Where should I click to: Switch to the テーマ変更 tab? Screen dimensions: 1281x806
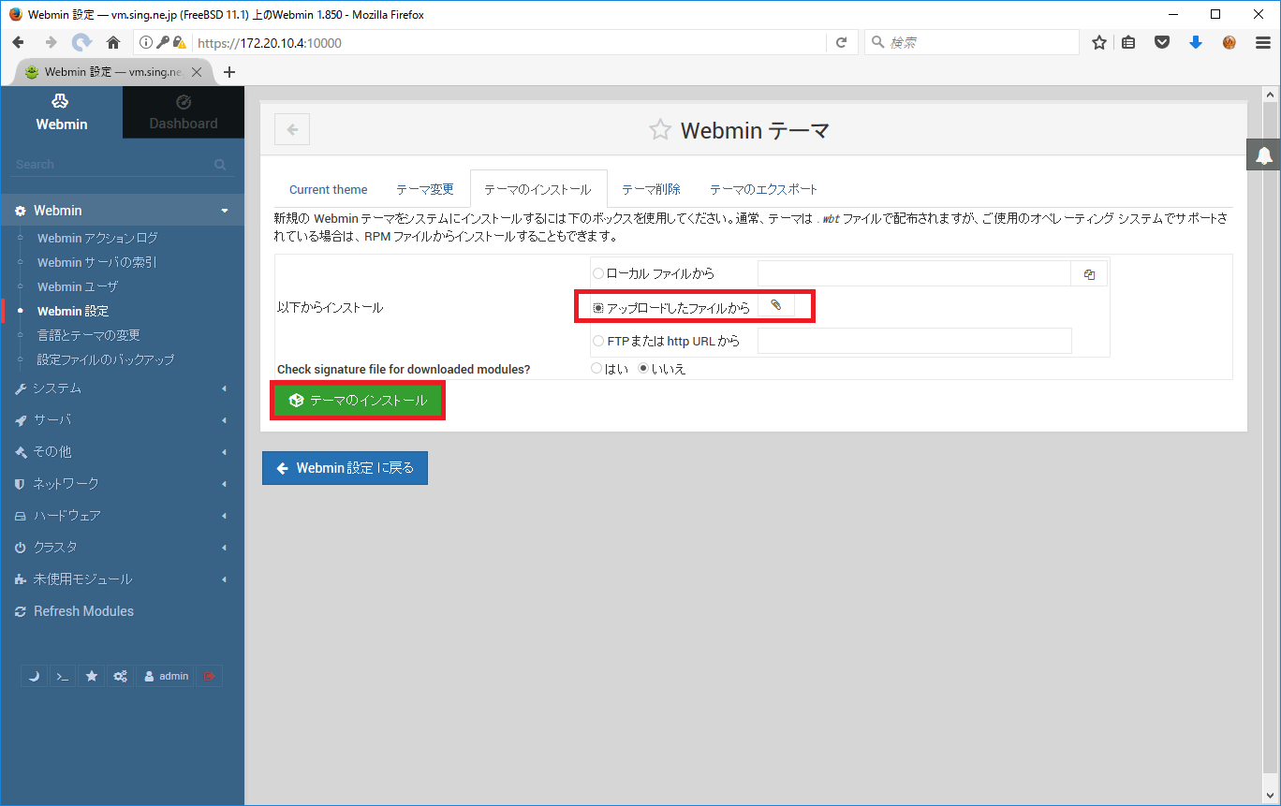click(x=425, y=189)
